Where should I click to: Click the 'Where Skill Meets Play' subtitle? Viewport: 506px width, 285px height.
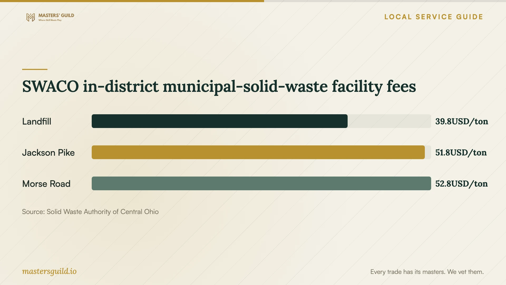click(x=50, y=20)
